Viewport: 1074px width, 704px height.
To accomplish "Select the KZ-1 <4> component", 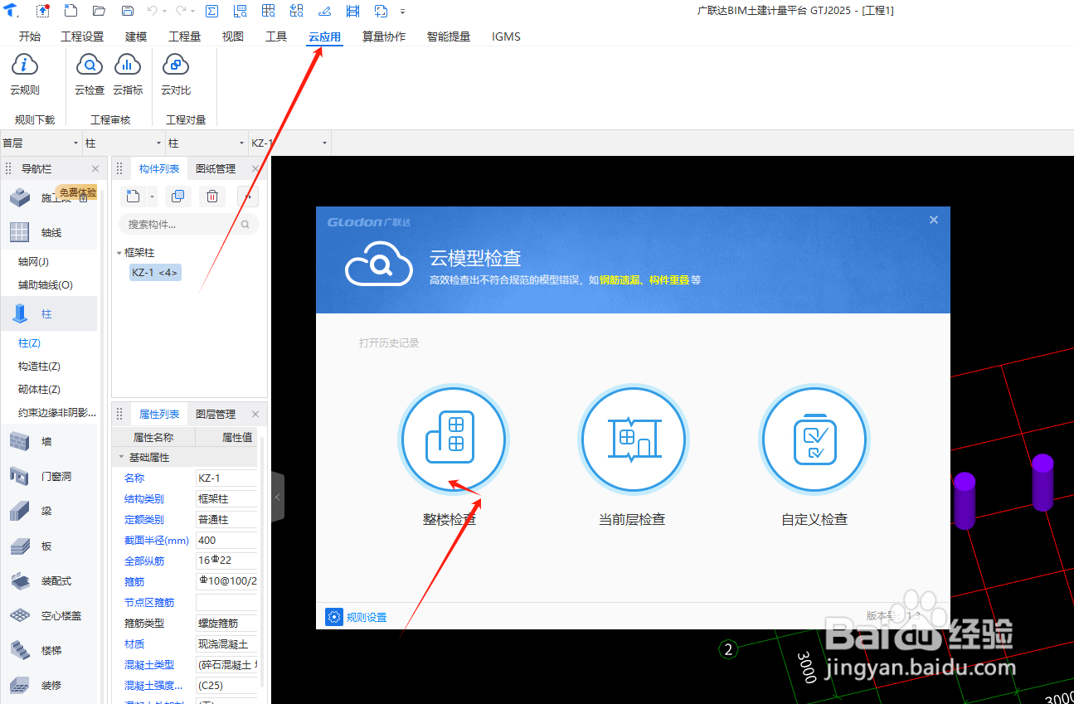I will point(155,272).
